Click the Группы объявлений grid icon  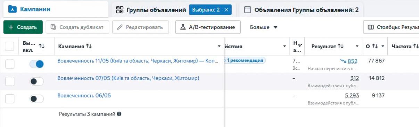(x=120, y=10)
